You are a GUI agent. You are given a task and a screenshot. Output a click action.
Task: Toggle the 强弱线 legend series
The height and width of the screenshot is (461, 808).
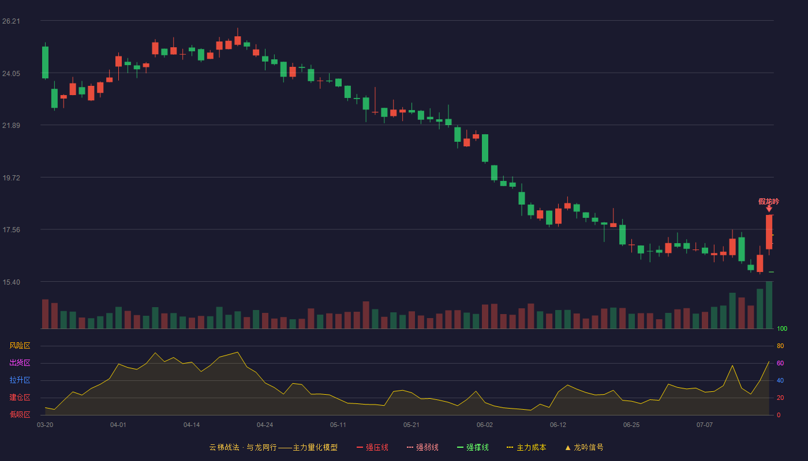point(422,447)
